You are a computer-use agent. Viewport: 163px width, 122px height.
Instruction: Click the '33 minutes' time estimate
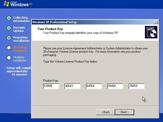(19, 74)
